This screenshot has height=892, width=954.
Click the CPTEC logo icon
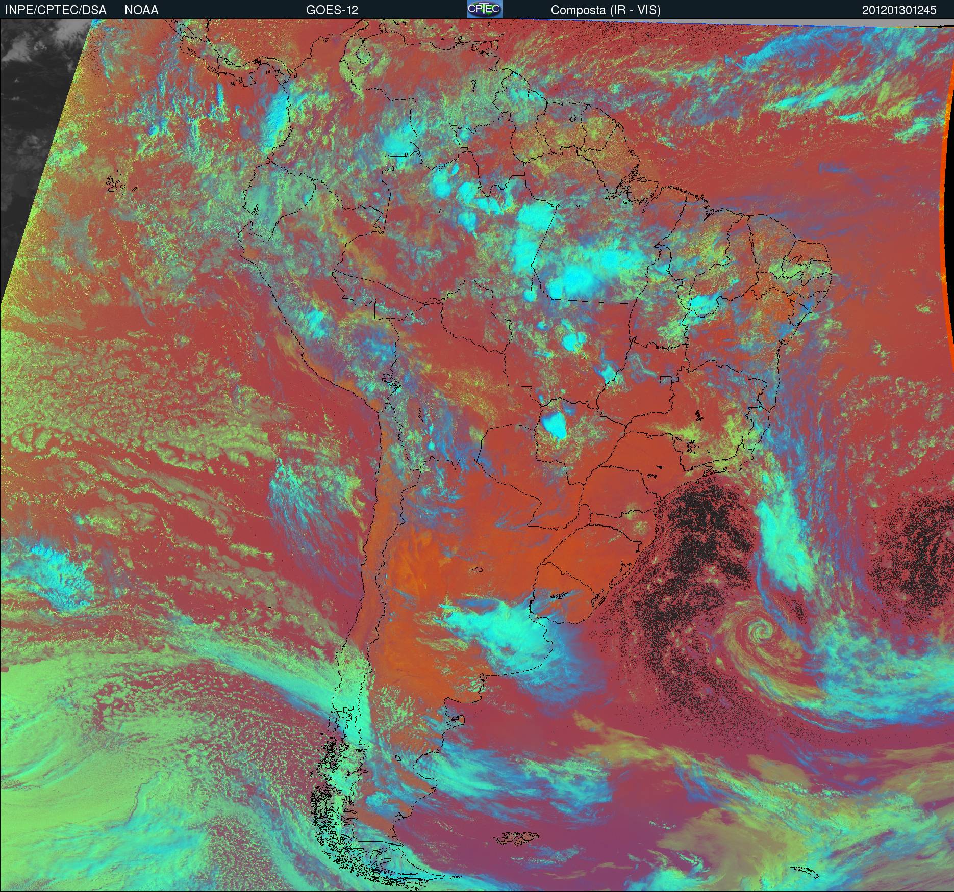click(x=485, y=9)
